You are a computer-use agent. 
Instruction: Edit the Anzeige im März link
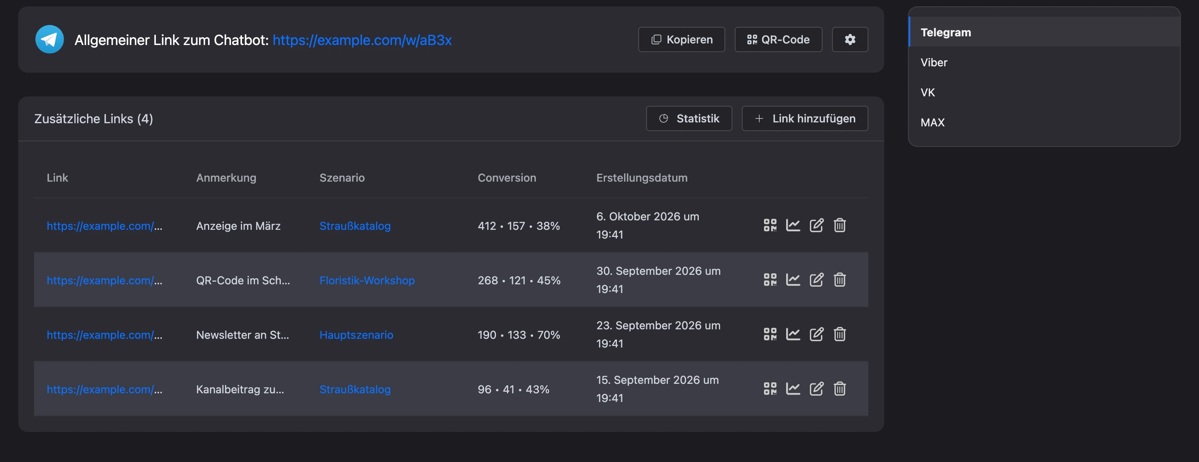point(816,225)
